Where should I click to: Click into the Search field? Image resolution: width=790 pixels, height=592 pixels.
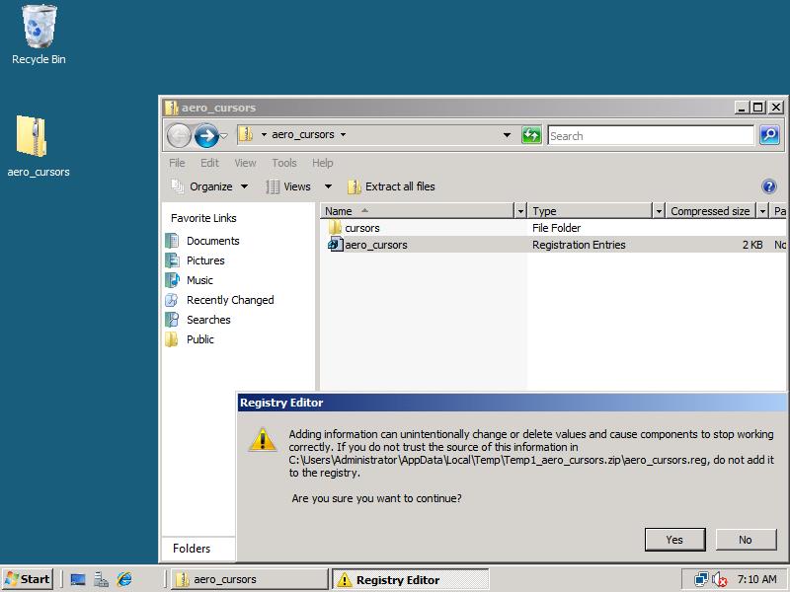[651, 135]
